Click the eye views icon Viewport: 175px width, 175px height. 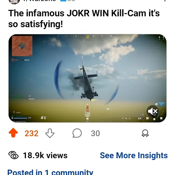13,155
